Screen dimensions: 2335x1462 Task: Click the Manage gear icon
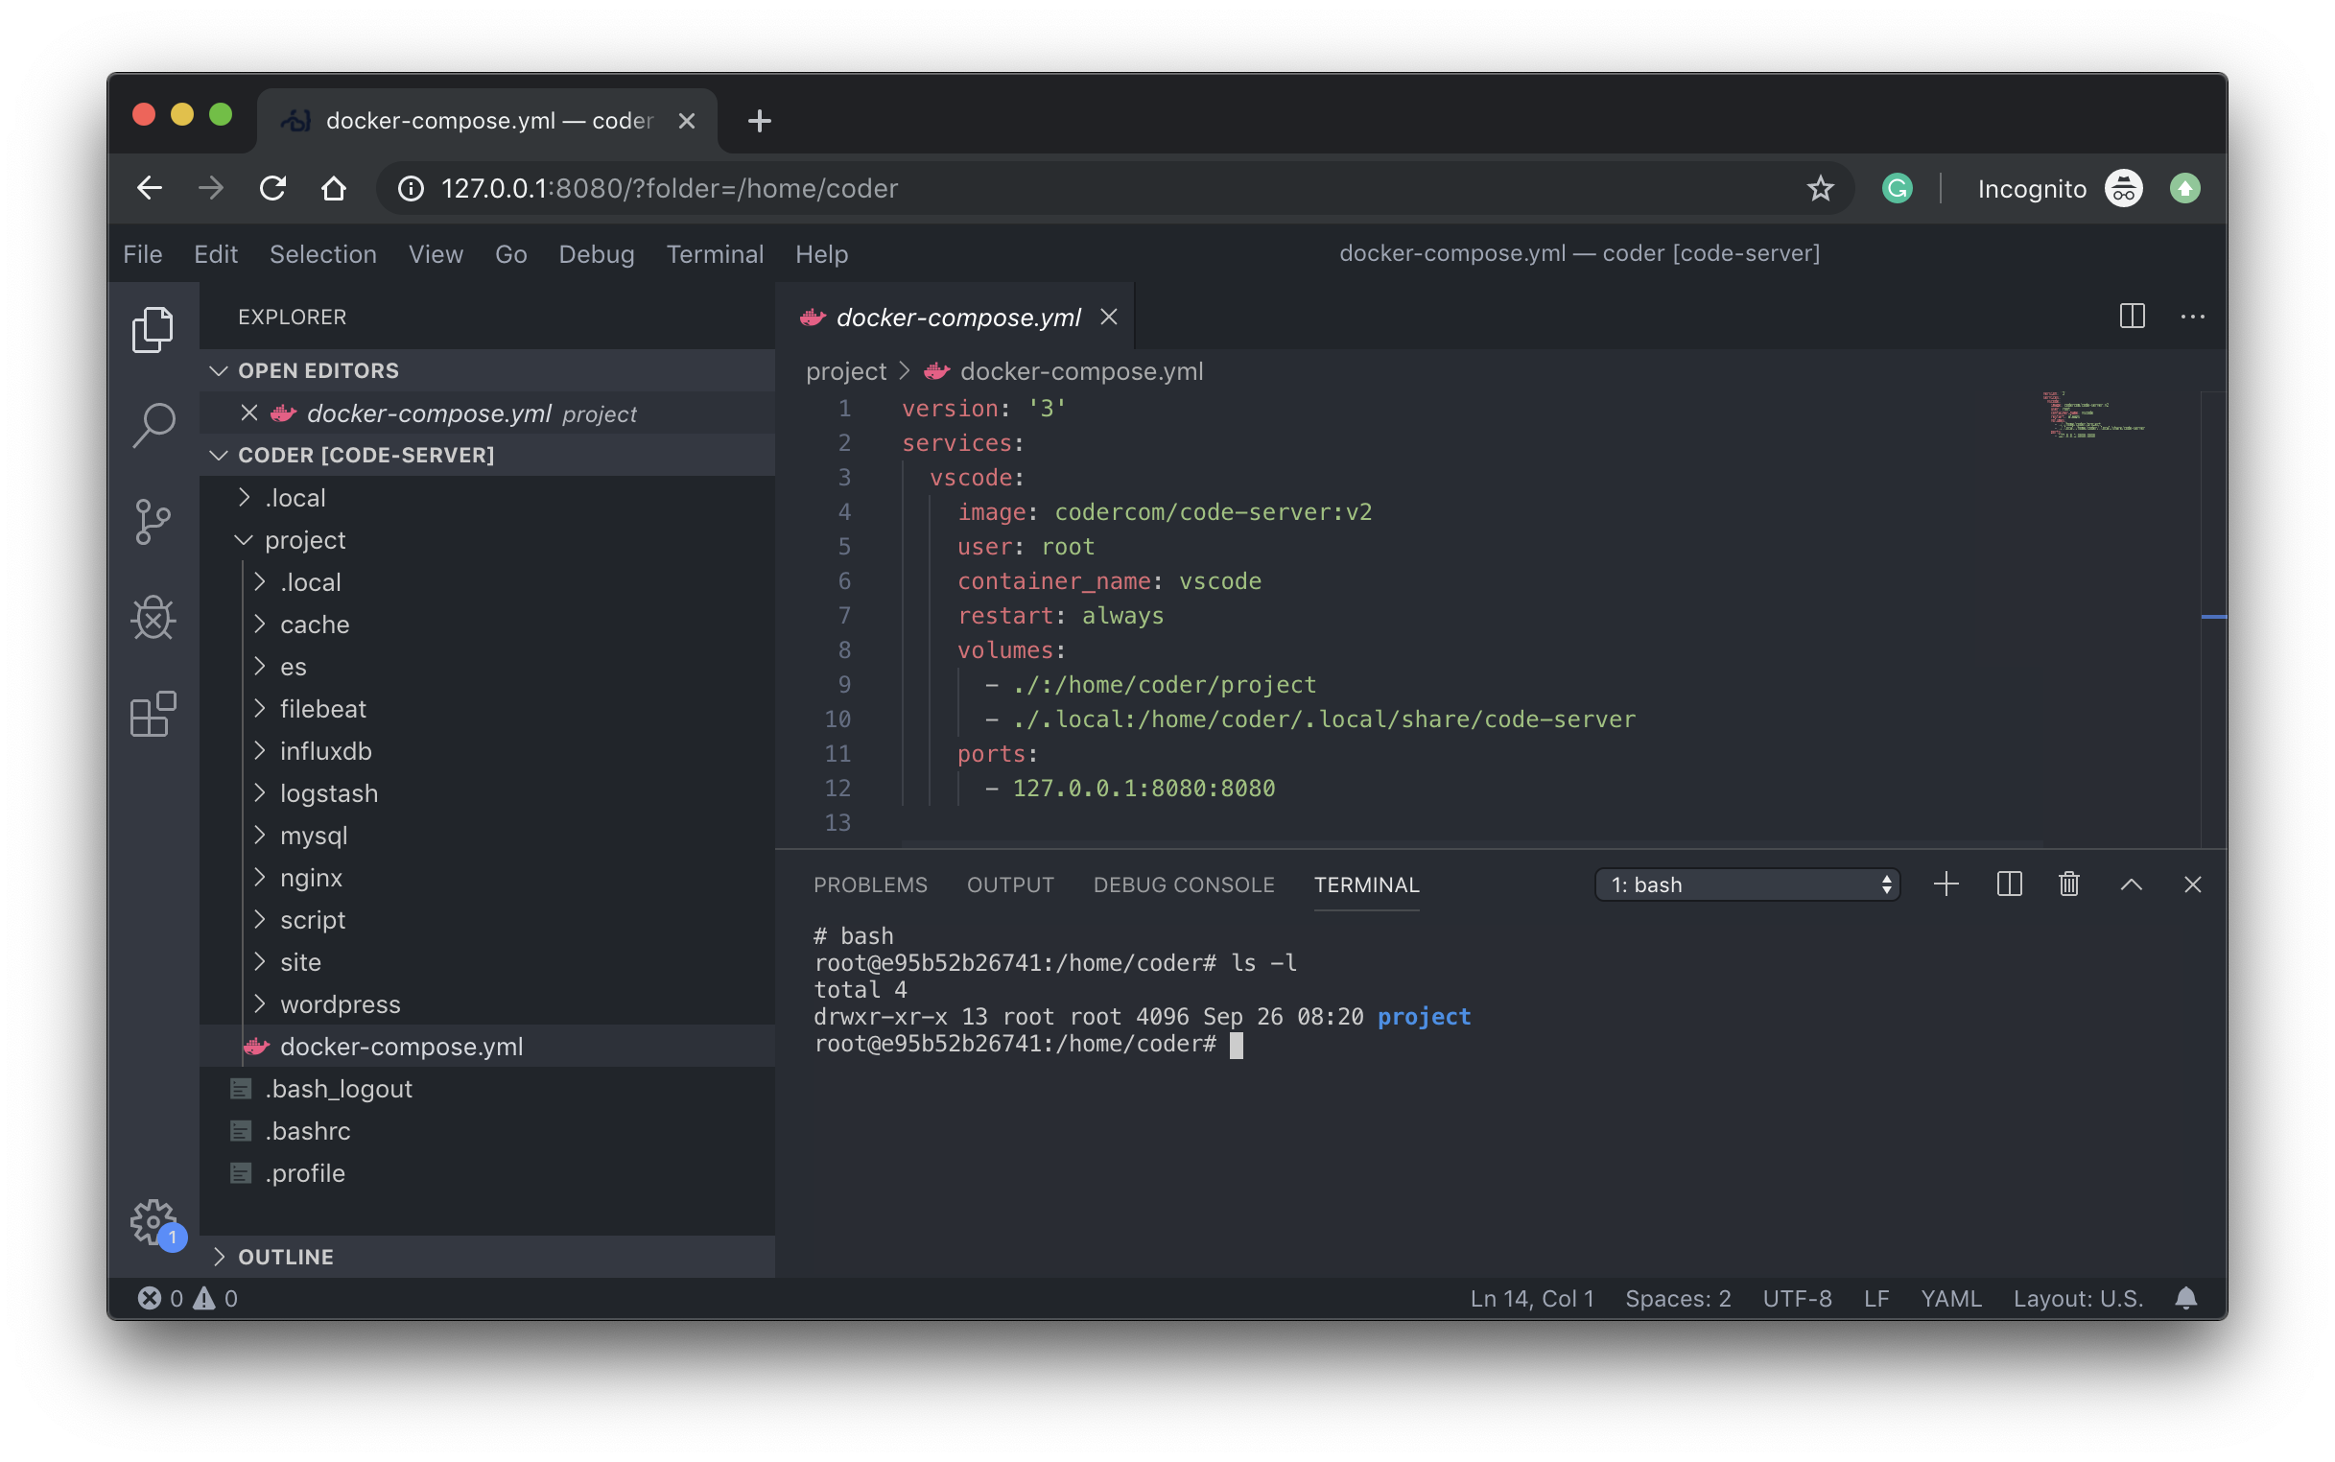pyautogui.click(x=153, y=1222)
